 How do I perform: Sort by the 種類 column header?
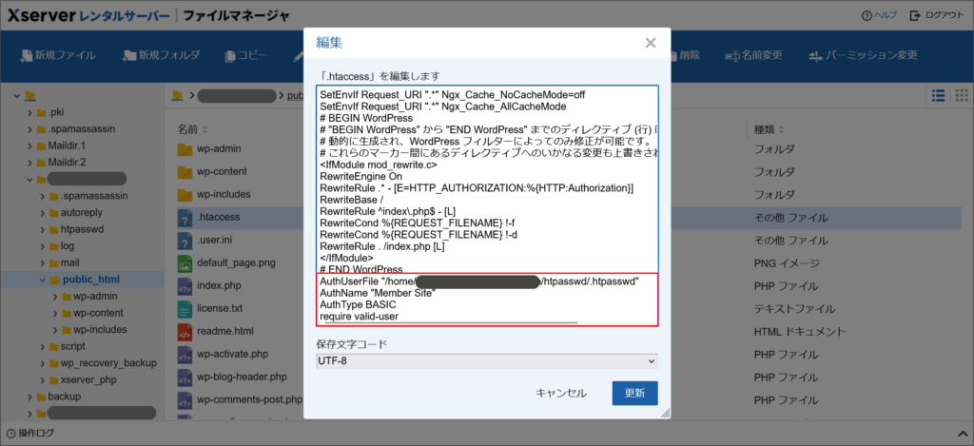[x=769, y=129]
